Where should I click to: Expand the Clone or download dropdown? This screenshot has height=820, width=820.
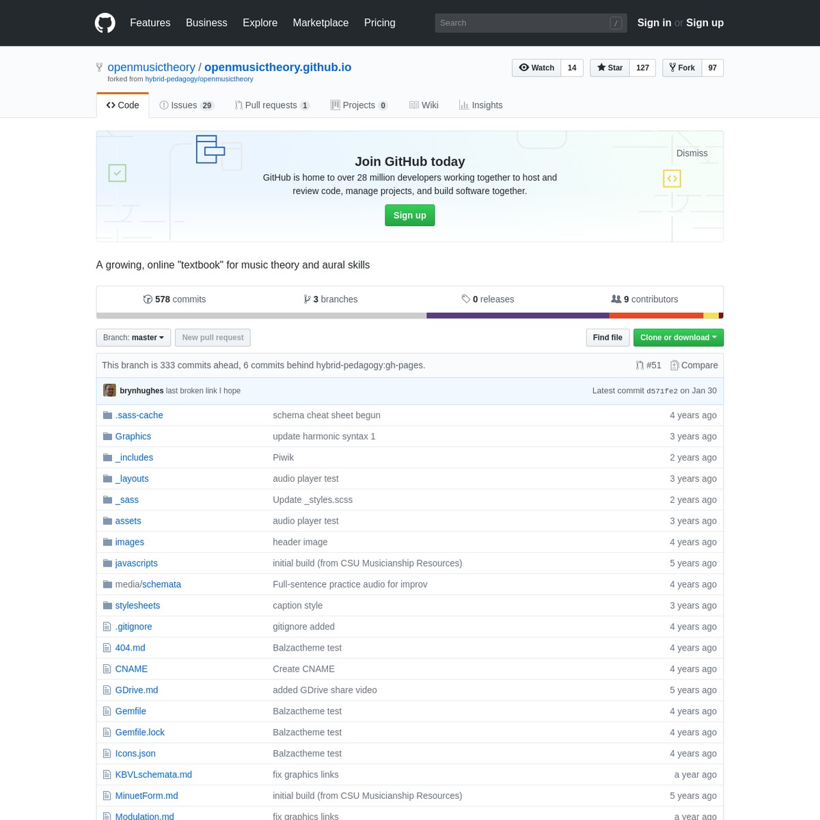click(679, 338)
